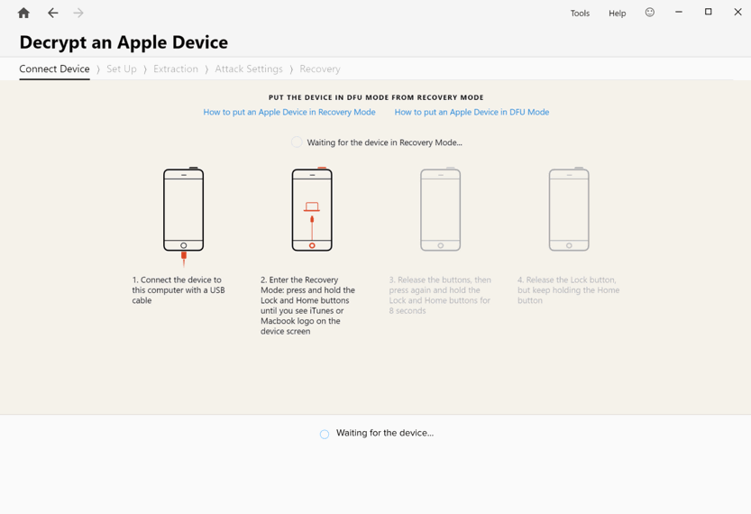The image size is (751, 514).
Task: Jump to the Attack Settings step
Action: click(x=249, y=69)
